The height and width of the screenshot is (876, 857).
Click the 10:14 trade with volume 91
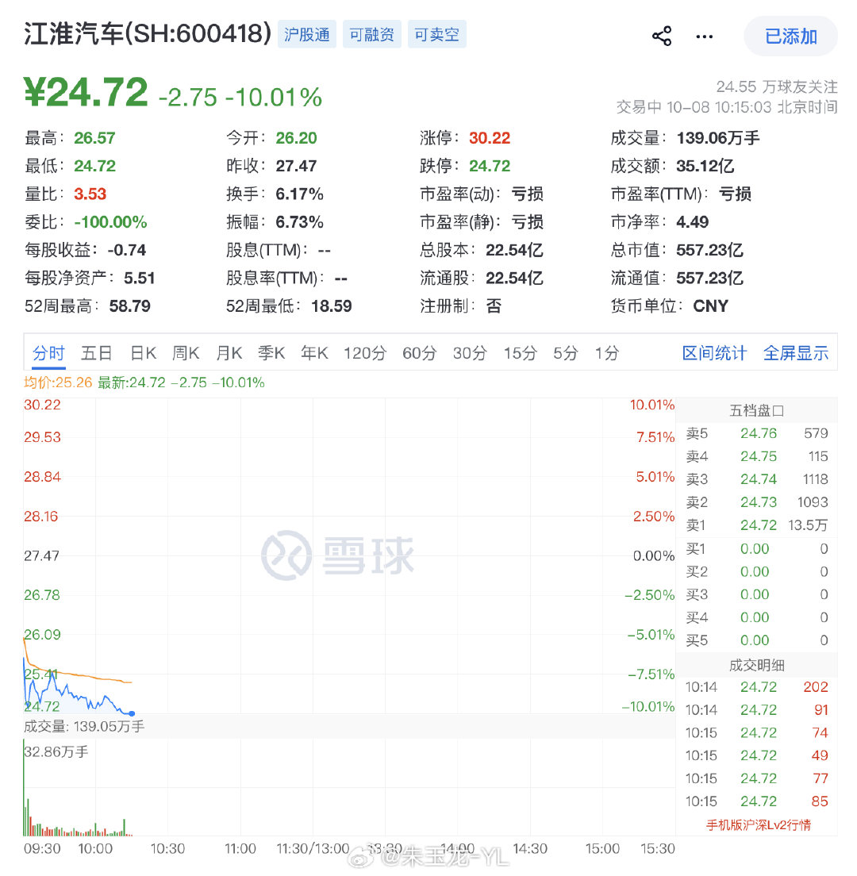click(x=756, y=709)
